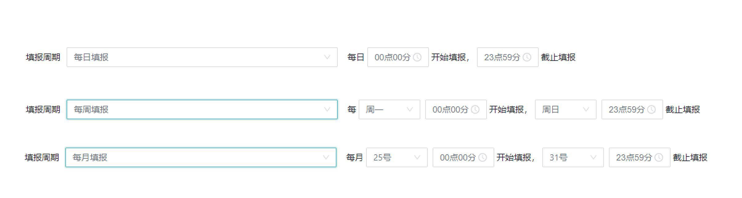742x198 pixels.
Task: Click the daily 23点59分 deadline input
Action: coord(502,57)
